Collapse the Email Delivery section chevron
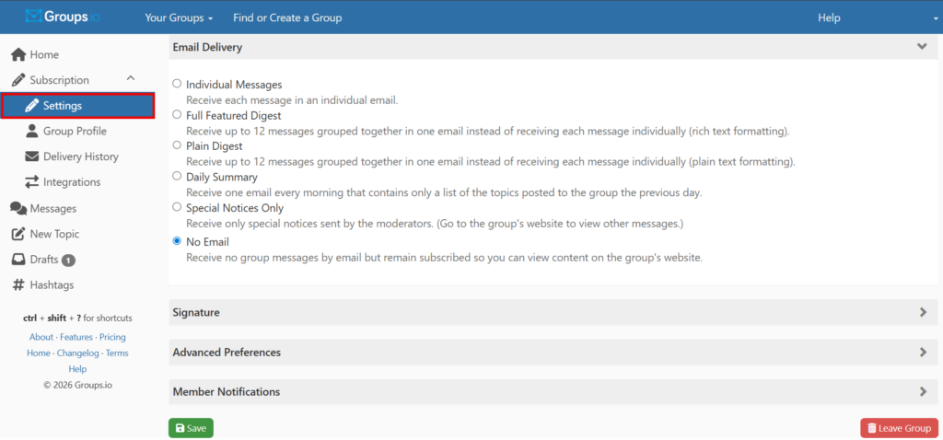This screenshot has height=440, width=943. click(x=922, y=47)
